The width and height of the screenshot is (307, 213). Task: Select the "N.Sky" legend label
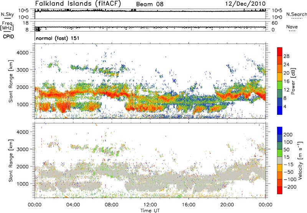7,14
